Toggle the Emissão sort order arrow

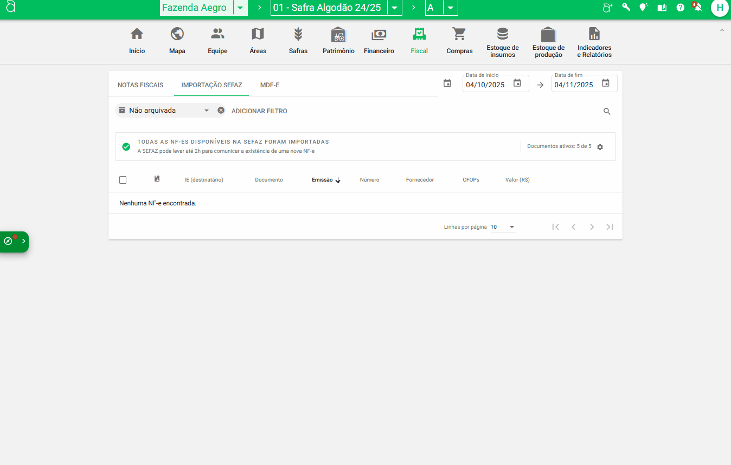(x=338, y=180)
